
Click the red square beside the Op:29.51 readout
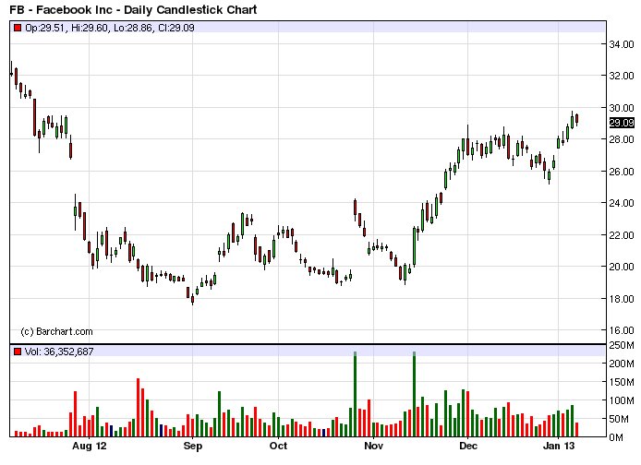click(x=18, y=28)
